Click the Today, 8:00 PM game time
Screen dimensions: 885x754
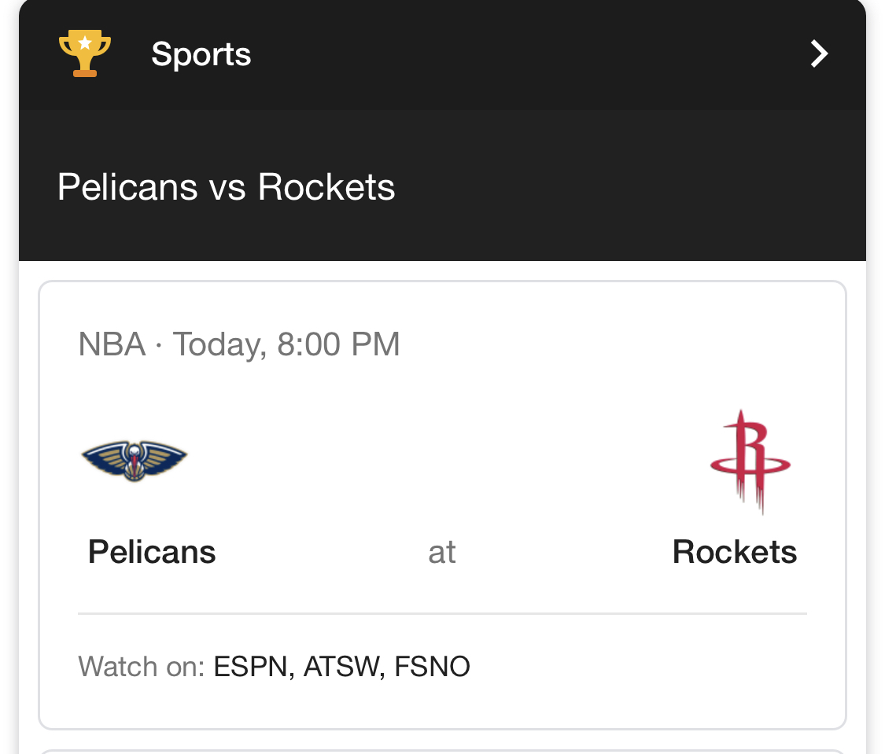[286, 344]
